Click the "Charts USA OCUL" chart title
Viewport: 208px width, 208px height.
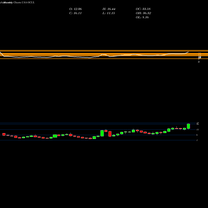click(x=24, y=2)
